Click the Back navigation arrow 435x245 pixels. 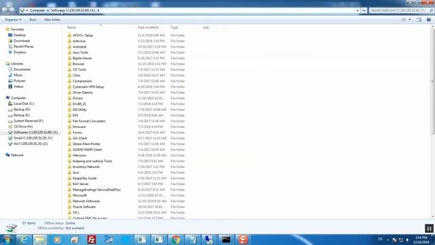click(4, 10)
